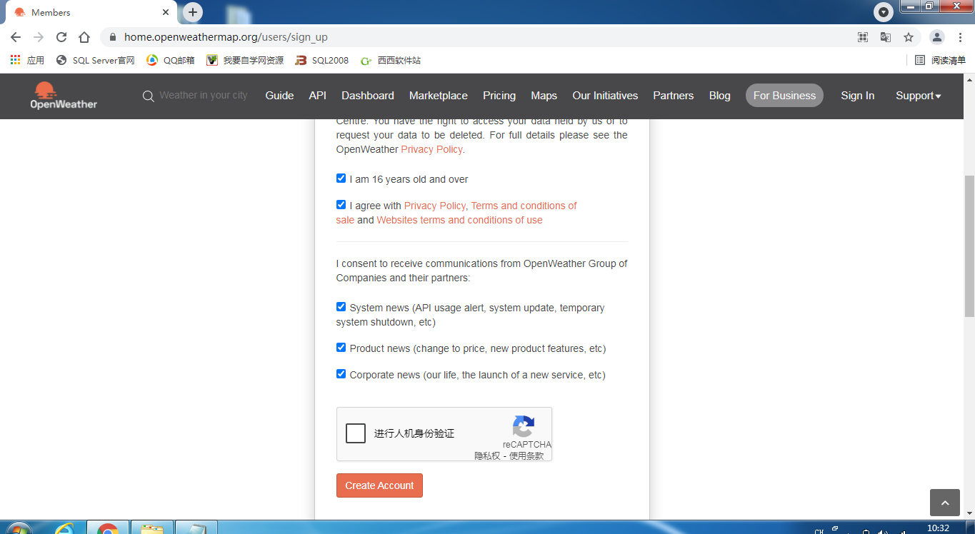Click the browser reload icon
This screenshot has width=975, height=534.
point(61,37)
